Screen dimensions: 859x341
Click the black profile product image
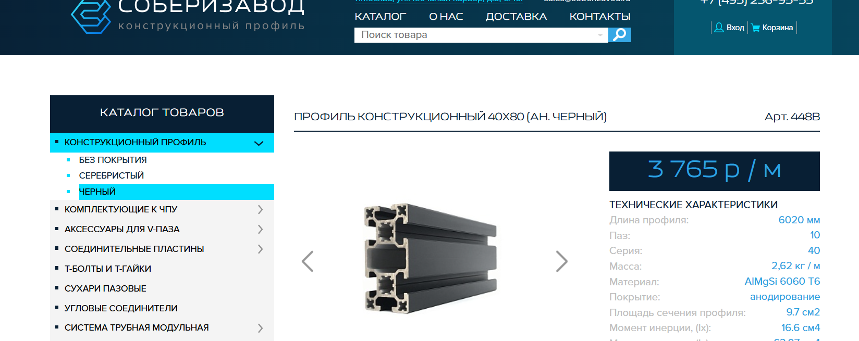pos(431,258)
